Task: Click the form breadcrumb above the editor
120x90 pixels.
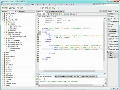Action: [x=49, y=17]
